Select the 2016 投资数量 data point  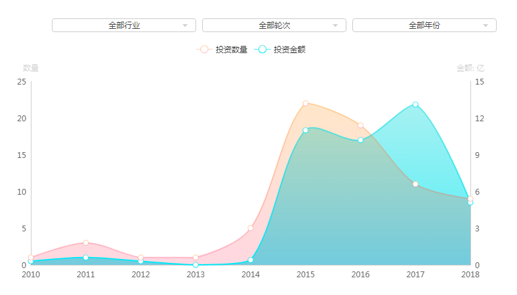point(360,125)
